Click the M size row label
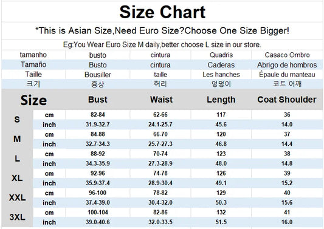324x229 pixels. 17,139
